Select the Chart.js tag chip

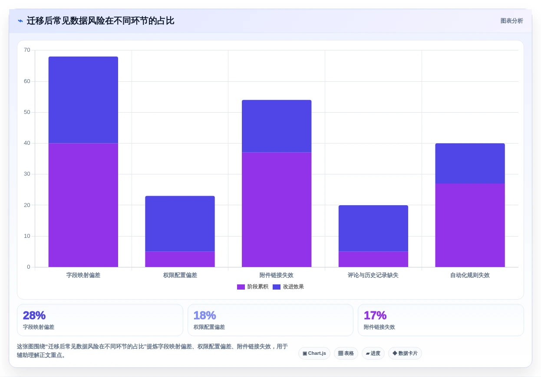click(314, 353)
